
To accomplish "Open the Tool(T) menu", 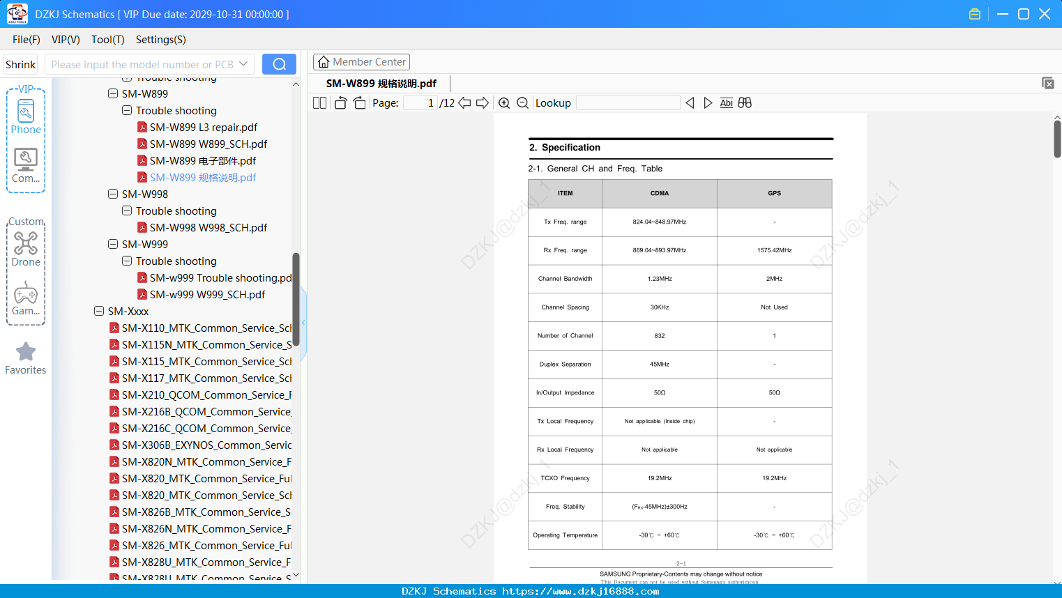I will pyautogui.click(x=108, y=40).
